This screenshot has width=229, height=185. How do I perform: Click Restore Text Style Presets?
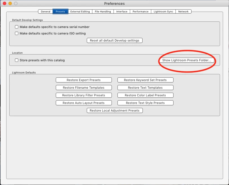tap(145, 103)
